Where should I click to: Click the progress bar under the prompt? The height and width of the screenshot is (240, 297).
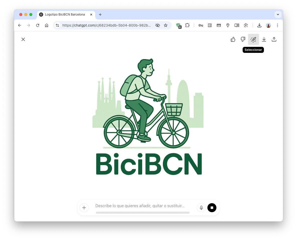click(143, 213)
